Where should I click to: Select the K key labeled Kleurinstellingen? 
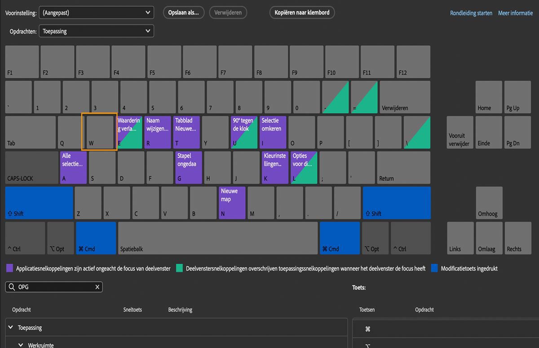click(x=275, y=167)
